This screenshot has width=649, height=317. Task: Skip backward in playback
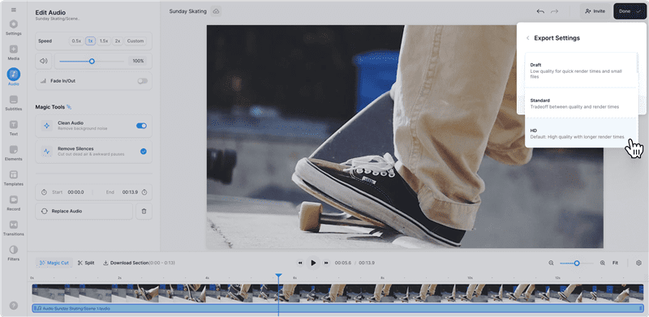[x=300, y=263]
